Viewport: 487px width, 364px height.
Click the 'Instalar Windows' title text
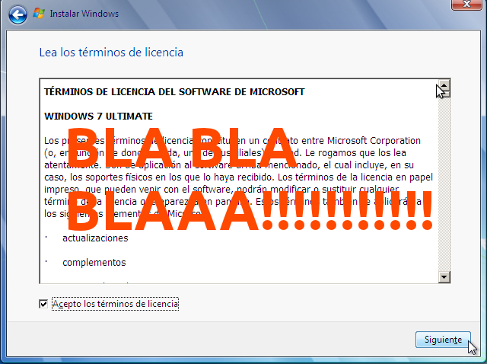click(84, 14)
